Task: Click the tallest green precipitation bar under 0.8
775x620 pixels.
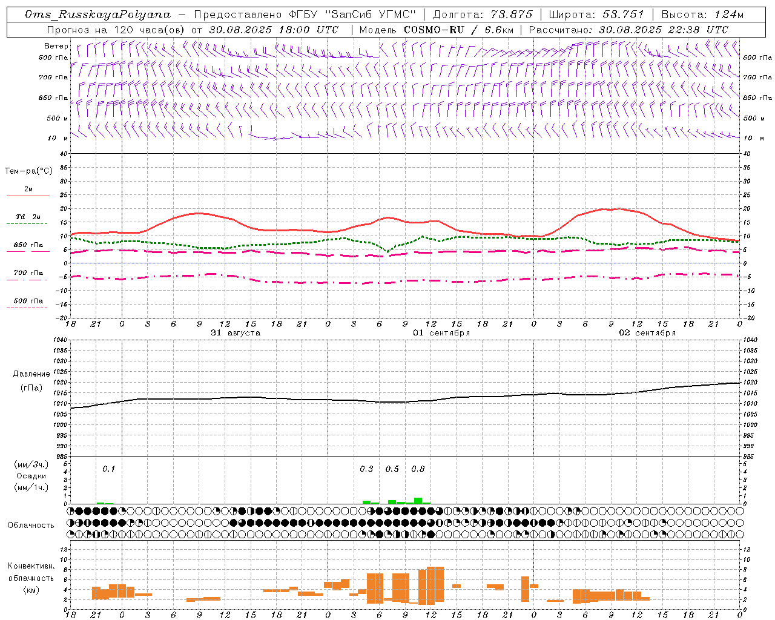Action: pyautogui.click(x=418, y=501)
